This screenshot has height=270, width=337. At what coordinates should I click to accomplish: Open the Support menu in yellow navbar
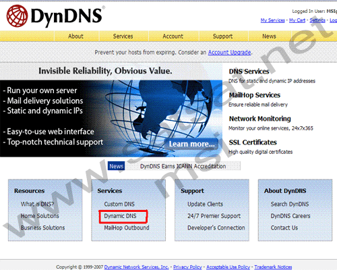pyautogui.click(x=222, y=36)
